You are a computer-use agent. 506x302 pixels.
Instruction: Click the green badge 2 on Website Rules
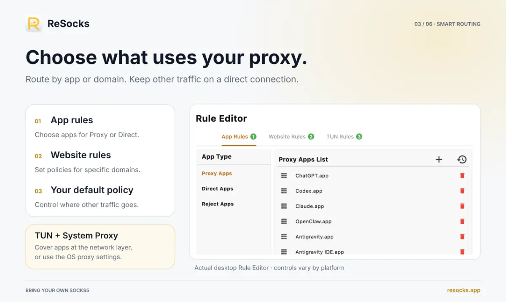311,137
